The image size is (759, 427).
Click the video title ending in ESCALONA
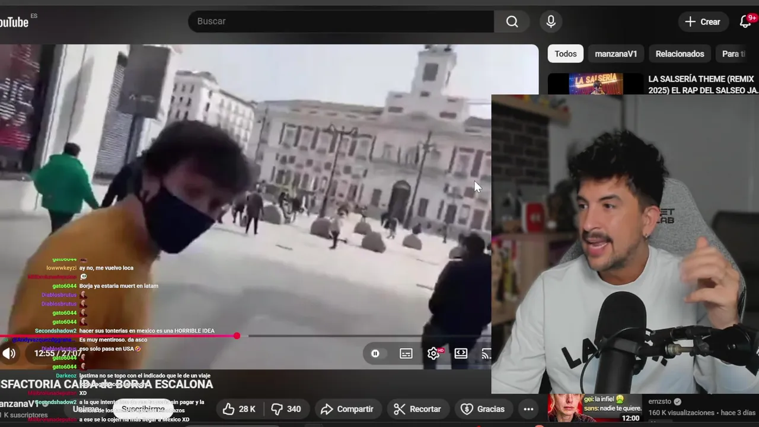pos(107,384)
